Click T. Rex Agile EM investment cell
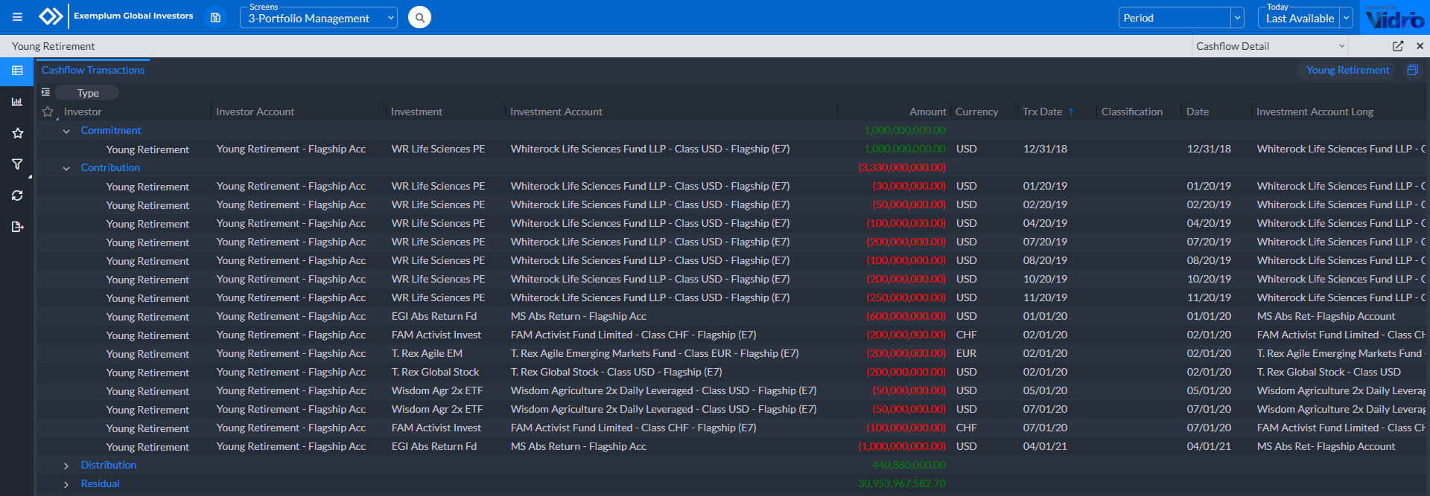 pos(427,353)
